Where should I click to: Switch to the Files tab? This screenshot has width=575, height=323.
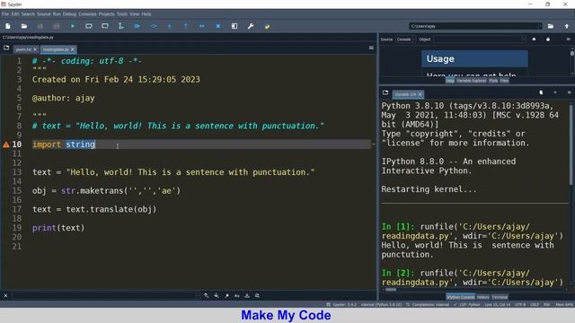click(504, 81)
